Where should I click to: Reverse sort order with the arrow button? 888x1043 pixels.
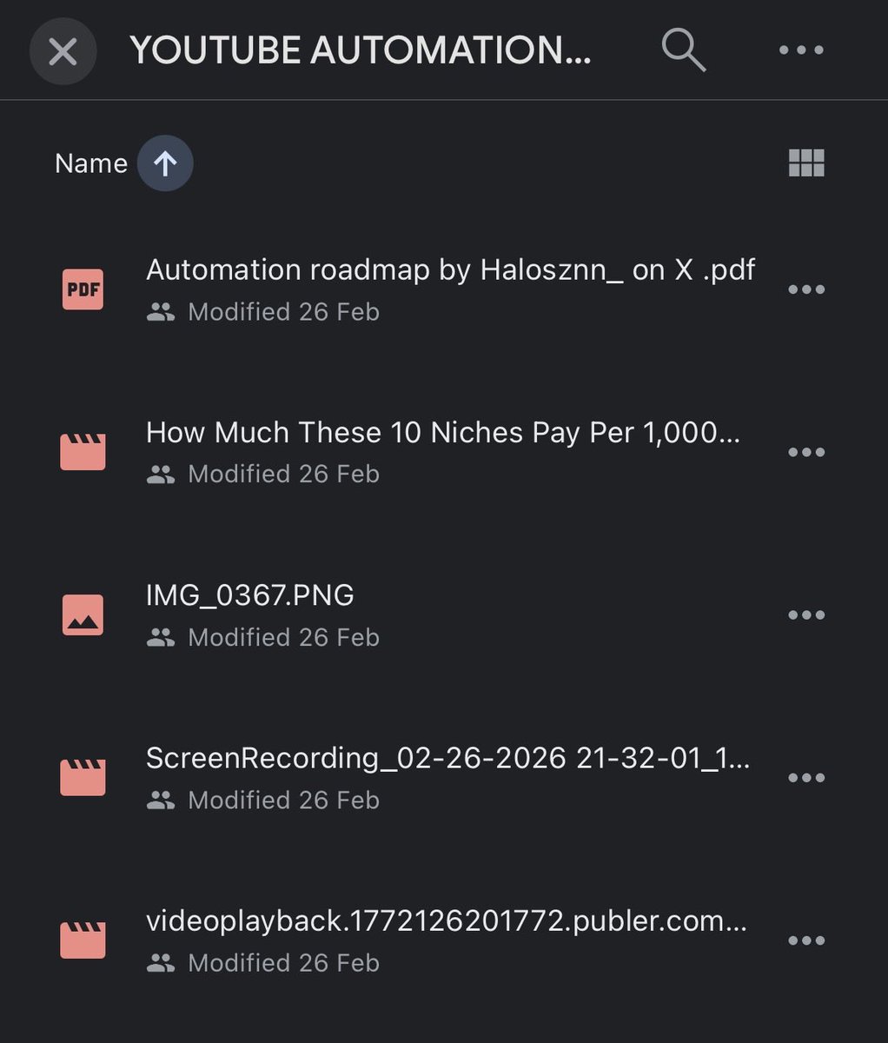tap(165, 163)
